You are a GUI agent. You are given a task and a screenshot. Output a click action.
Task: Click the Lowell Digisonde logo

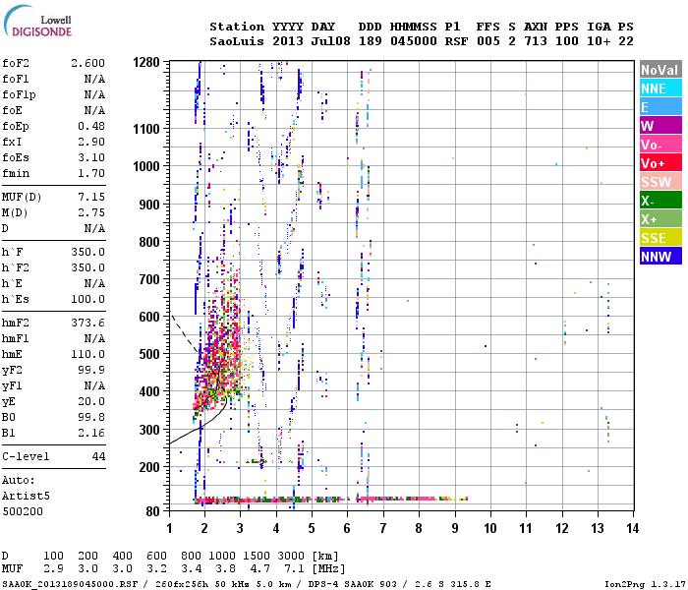(37, 21)
